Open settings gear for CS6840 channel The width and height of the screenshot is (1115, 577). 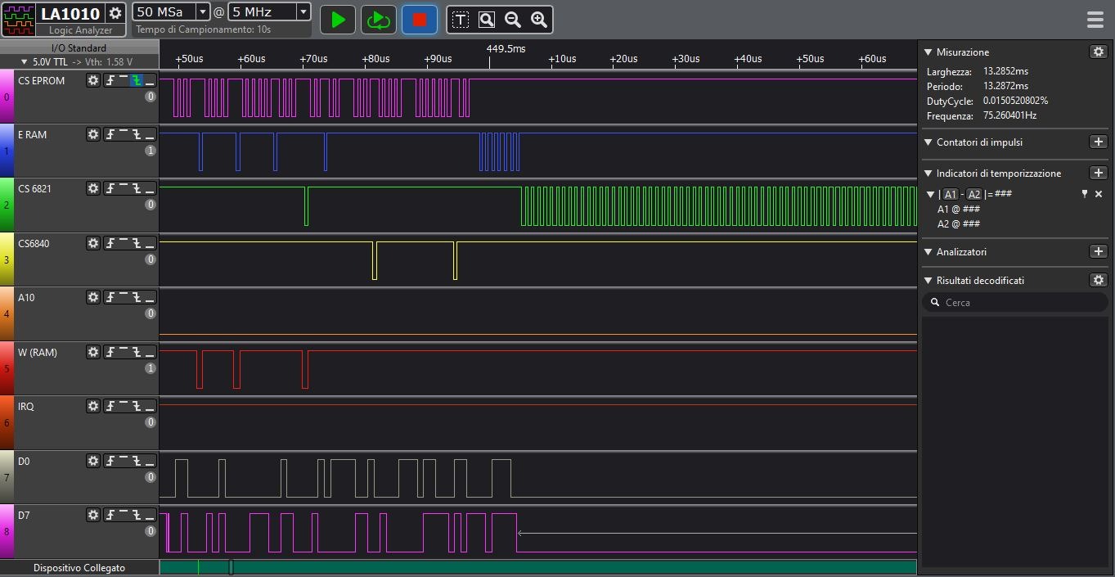point(93,243)
